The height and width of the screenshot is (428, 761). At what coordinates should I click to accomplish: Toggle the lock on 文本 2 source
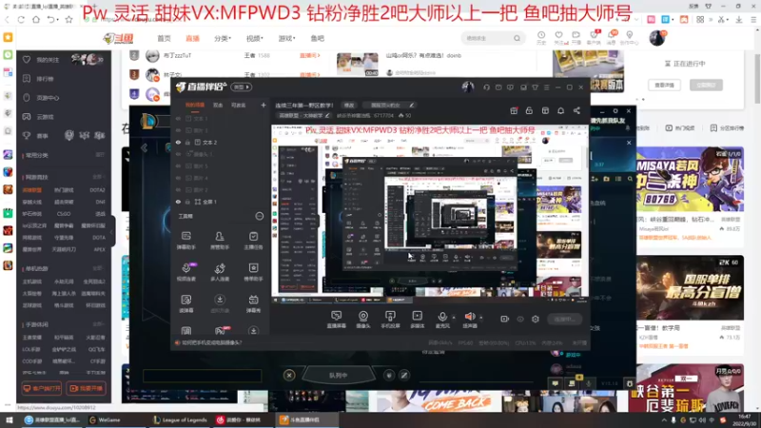point(187,142)
